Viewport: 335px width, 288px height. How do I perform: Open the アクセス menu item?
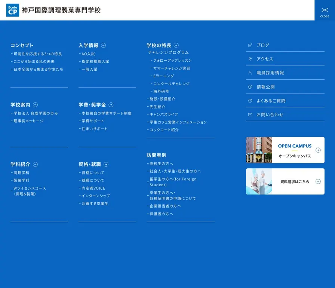pos(285,59)
